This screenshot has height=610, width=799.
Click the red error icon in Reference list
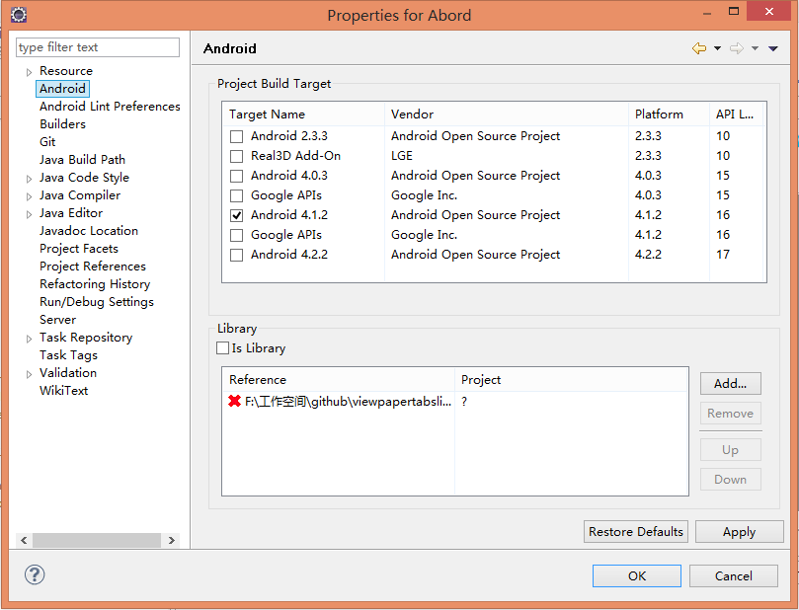coord(235,401)
